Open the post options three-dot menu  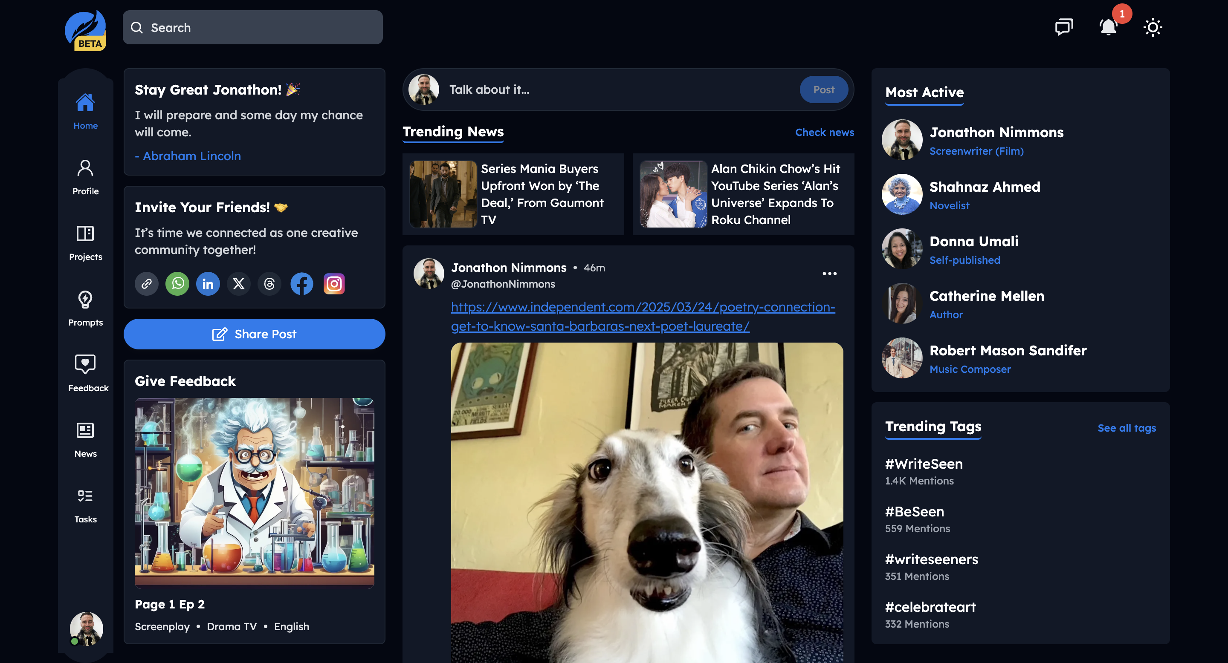829,274
